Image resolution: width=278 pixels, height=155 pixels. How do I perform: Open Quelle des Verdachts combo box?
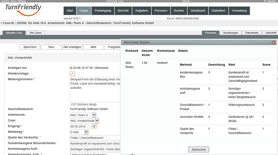[95, 138]
